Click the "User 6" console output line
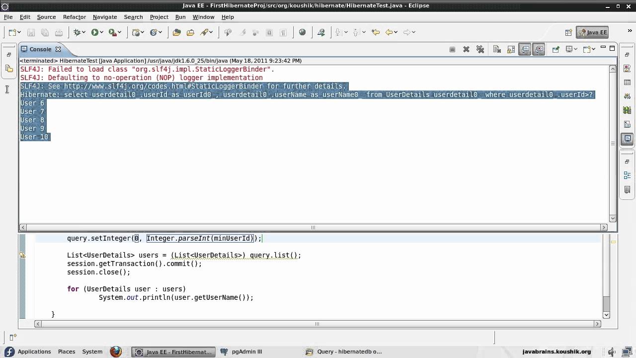The width and height of the screenshot is (636, 358). 32,103
